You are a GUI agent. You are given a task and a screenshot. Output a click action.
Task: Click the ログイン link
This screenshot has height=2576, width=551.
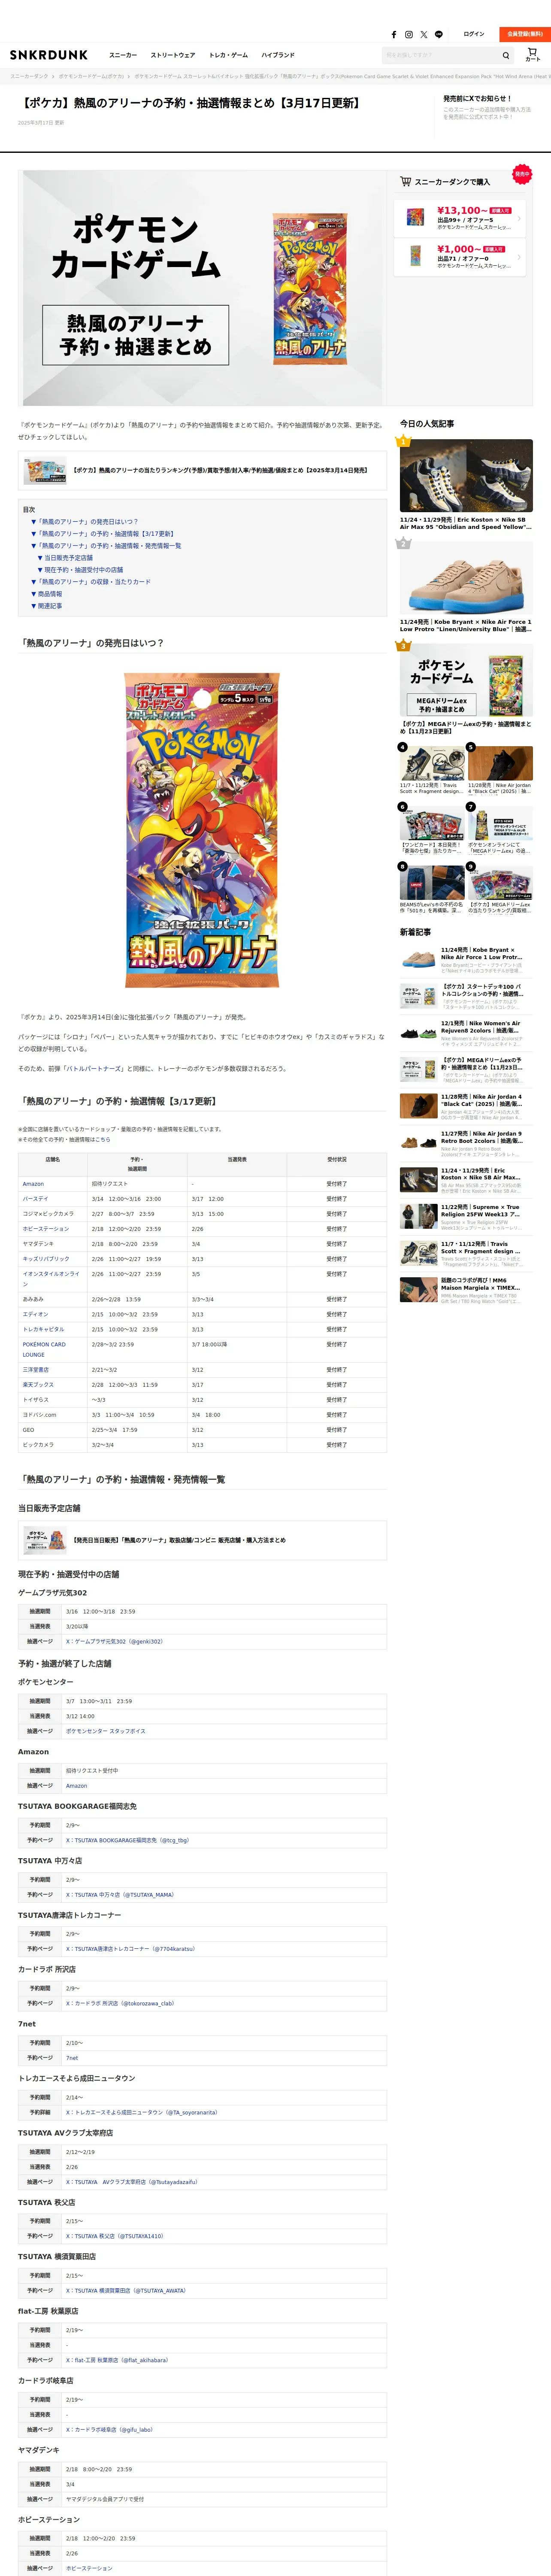pos(474,34)
